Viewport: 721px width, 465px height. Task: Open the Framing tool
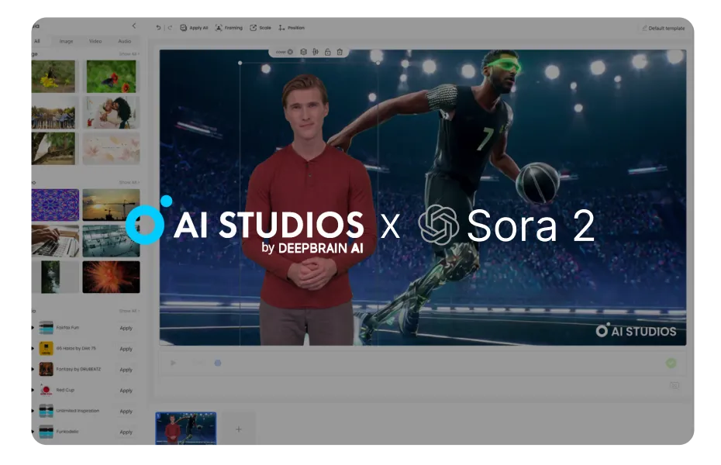tap(229, 28)
